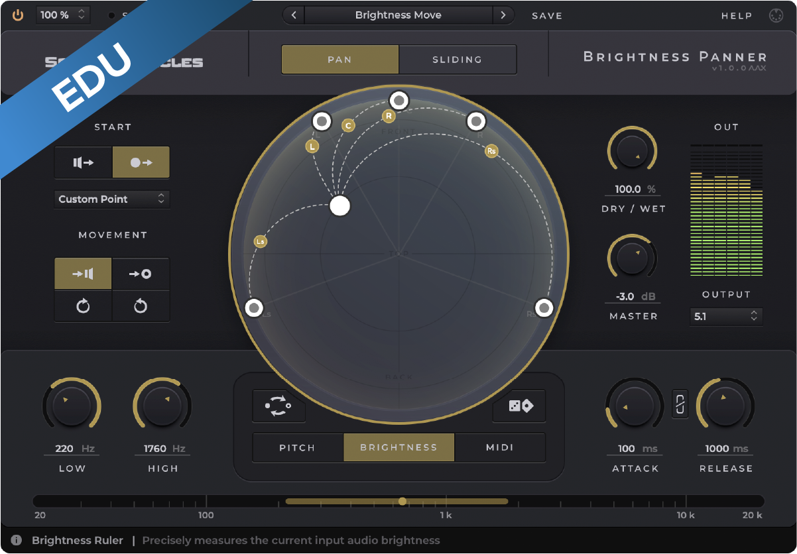Click the swap points cycle icon
The width and height of the screenshot is (797, 554).
pos(278,406)
